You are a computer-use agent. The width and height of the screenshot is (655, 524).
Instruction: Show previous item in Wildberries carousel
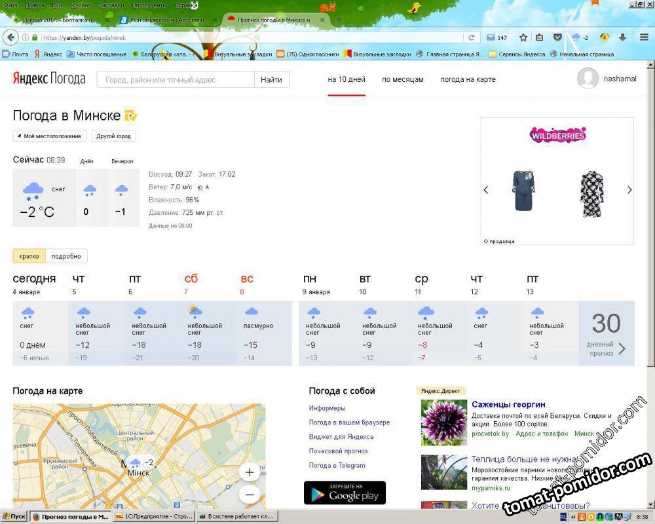pyautogui.click(x=486, y=190)
